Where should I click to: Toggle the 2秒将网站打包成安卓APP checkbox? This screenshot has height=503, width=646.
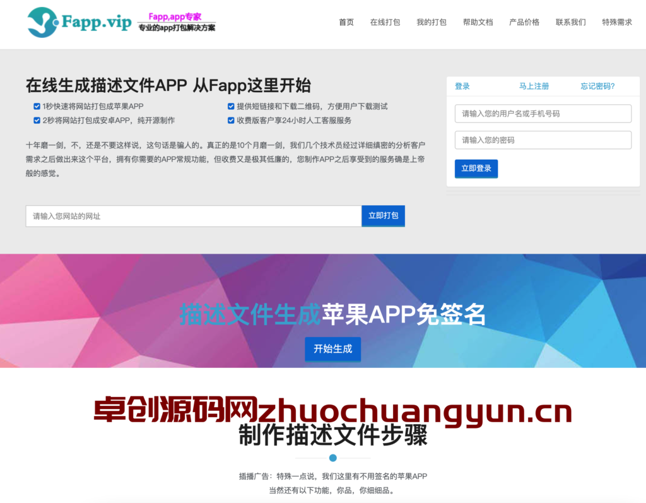[x=37, y=121]
